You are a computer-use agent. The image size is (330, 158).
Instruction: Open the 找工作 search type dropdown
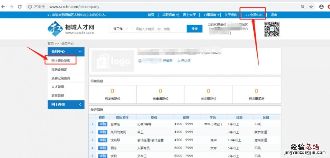coord(120,29)
